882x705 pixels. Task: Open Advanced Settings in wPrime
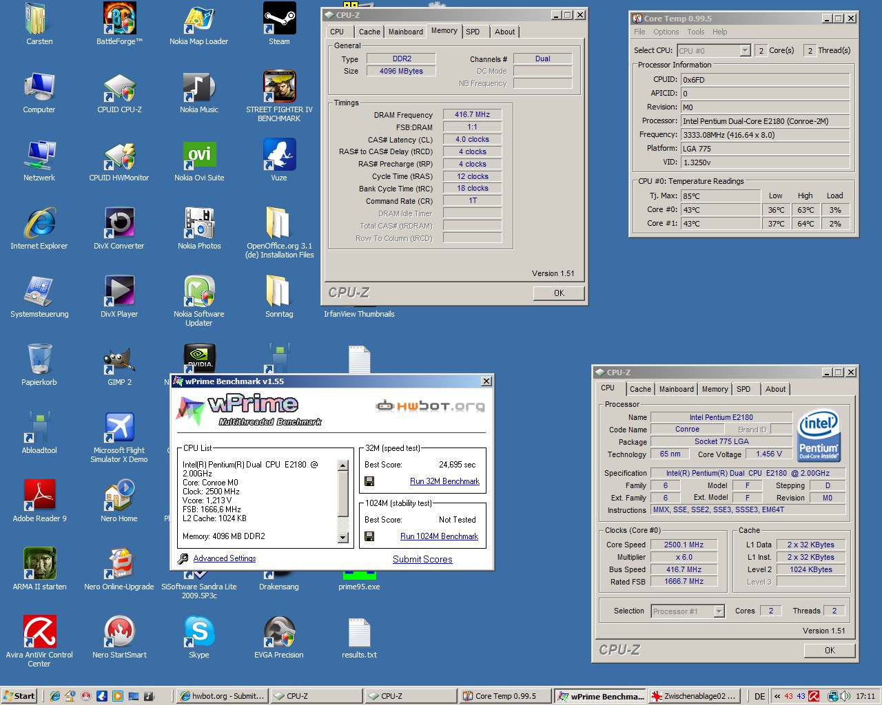(x=224, y=558)
